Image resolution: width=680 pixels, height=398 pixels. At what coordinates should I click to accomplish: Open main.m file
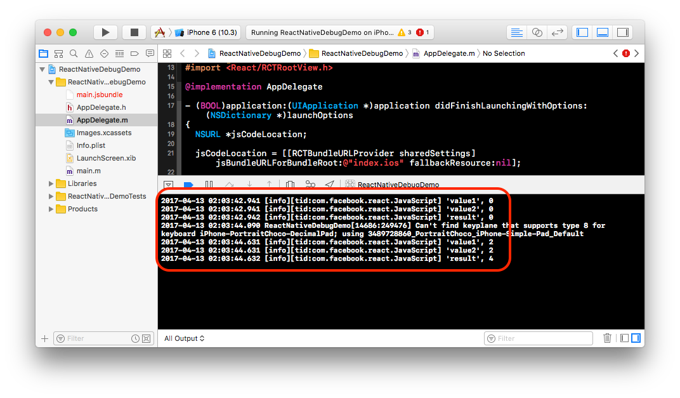tap(96, 171)
